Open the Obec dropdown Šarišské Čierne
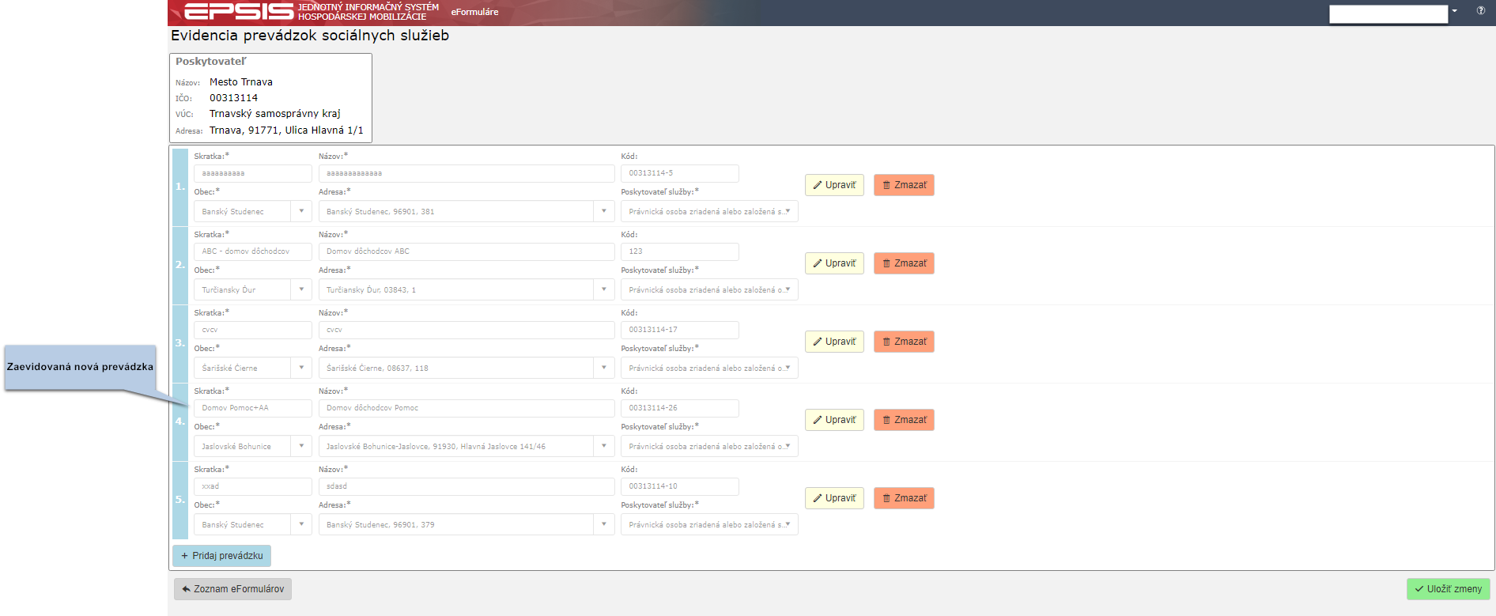The height and width of the screenshot is (616, 1496). [x=252, y=368]
